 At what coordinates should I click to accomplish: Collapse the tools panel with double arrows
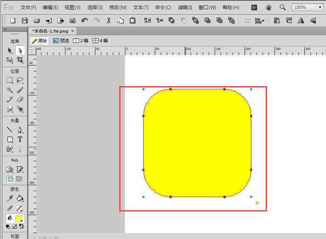coord(5,30)
